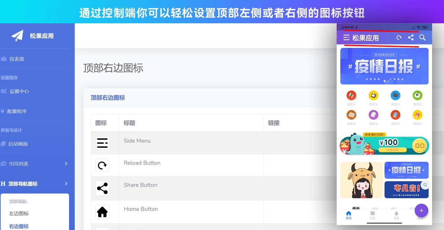Tap the share icon in the phone preview header

tap(410, 37)
